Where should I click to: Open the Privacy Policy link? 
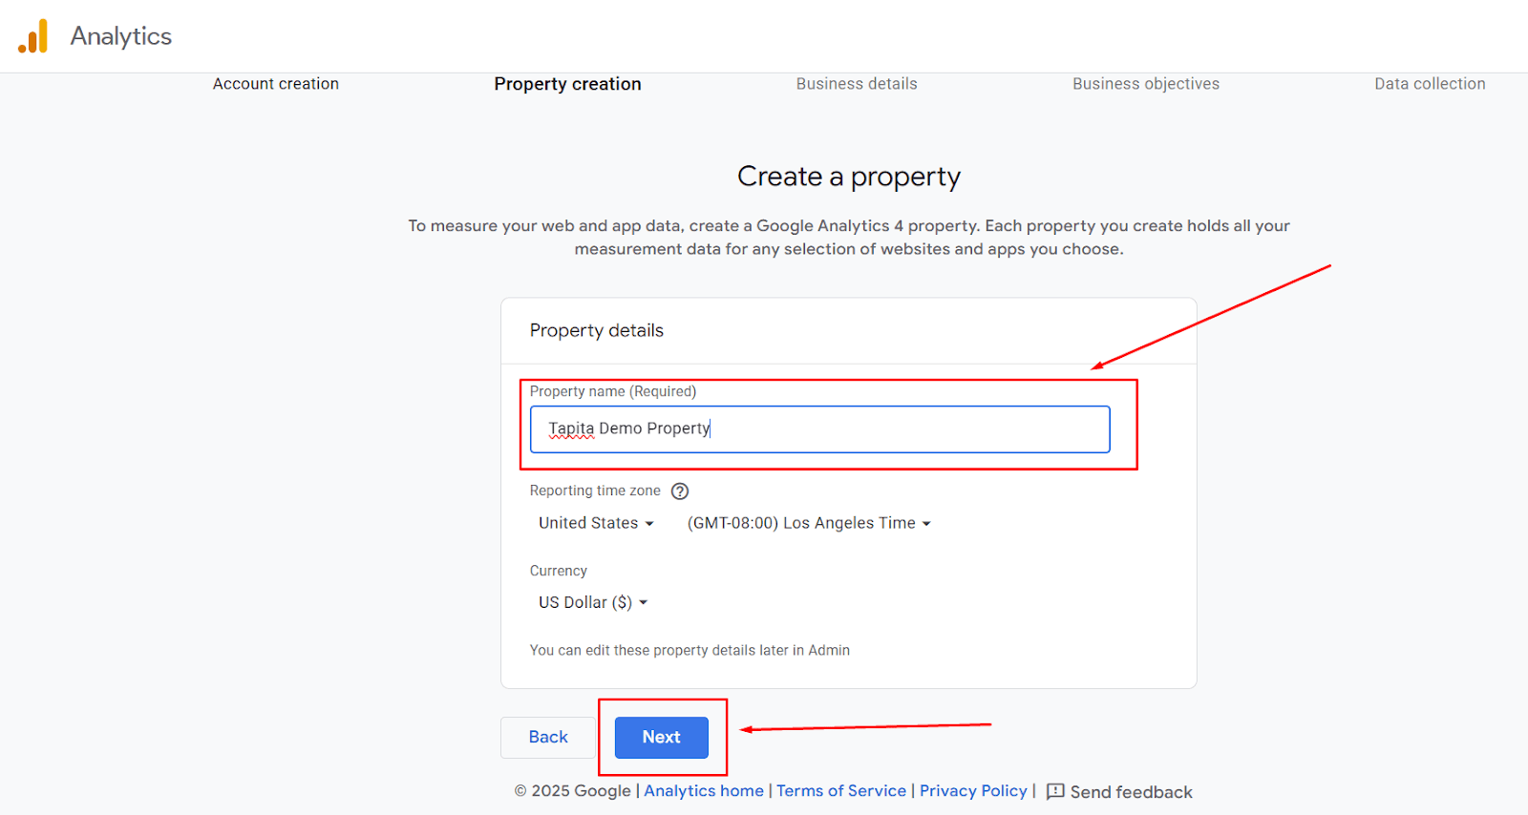click(973, 791)
